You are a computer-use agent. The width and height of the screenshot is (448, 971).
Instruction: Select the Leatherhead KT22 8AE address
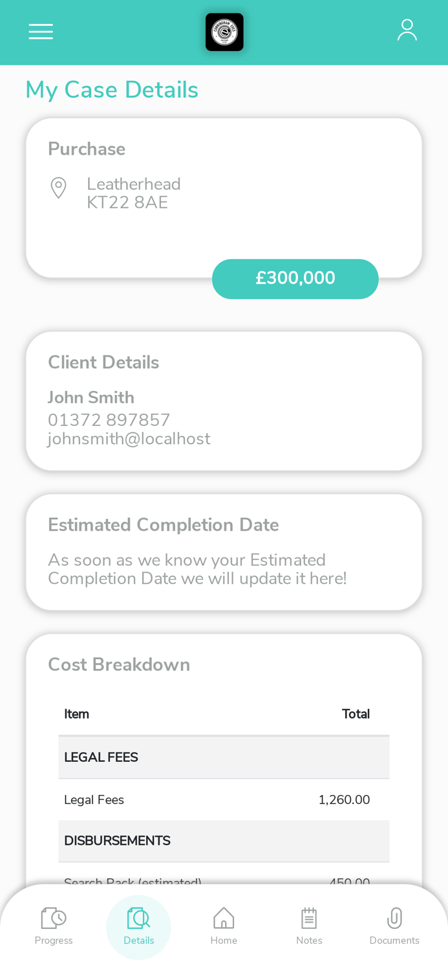134,194
